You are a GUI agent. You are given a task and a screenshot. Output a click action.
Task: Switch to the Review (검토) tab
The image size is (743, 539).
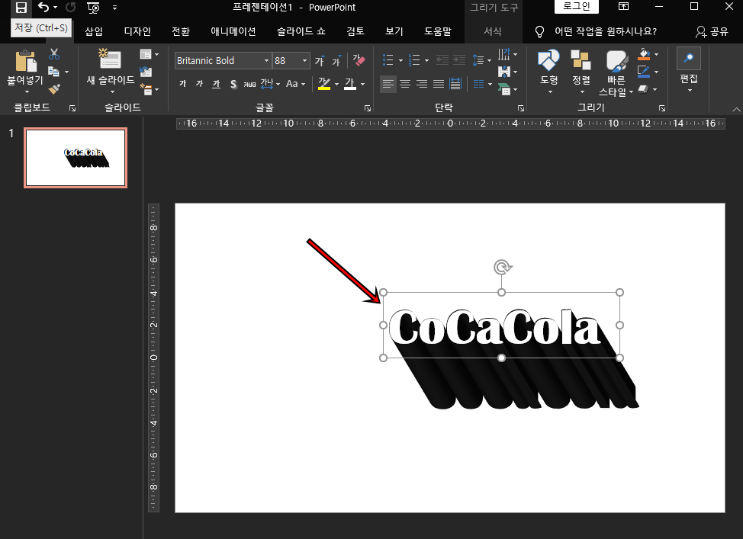coord(355,31)
